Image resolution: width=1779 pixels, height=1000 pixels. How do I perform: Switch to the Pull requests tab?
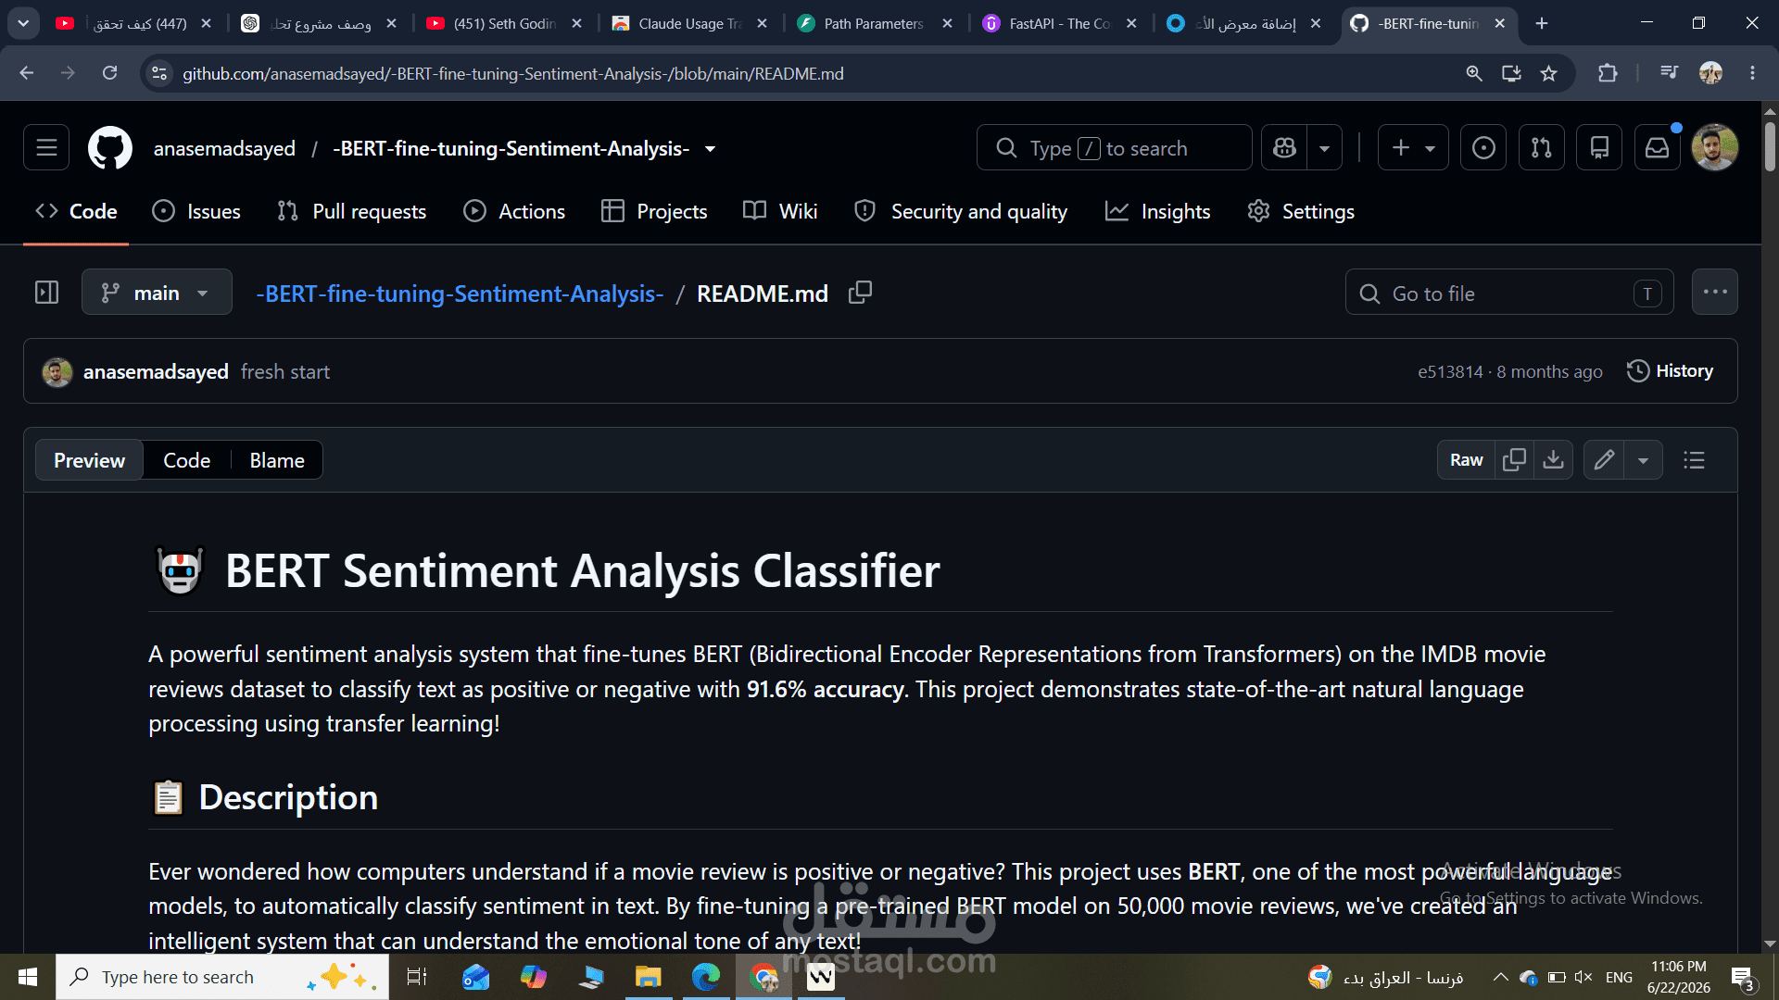352,211
